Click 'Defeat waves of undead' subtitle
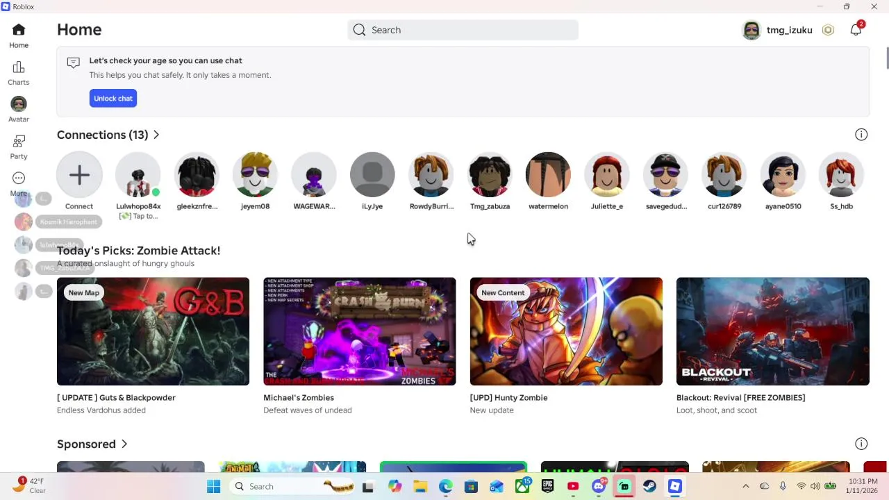This screenshot has height=500, width=889. (x=308, y=410)
